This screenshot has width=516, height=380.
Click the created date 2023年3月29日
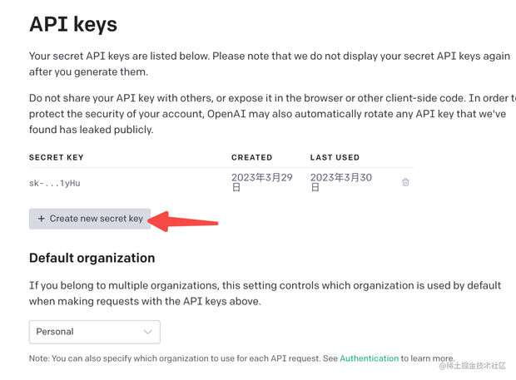[x=262, y=182]
